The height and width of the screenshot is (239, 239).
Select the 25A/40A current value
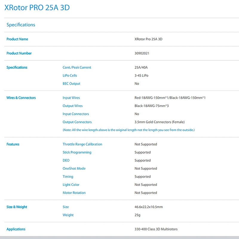[x=141, y=68]
